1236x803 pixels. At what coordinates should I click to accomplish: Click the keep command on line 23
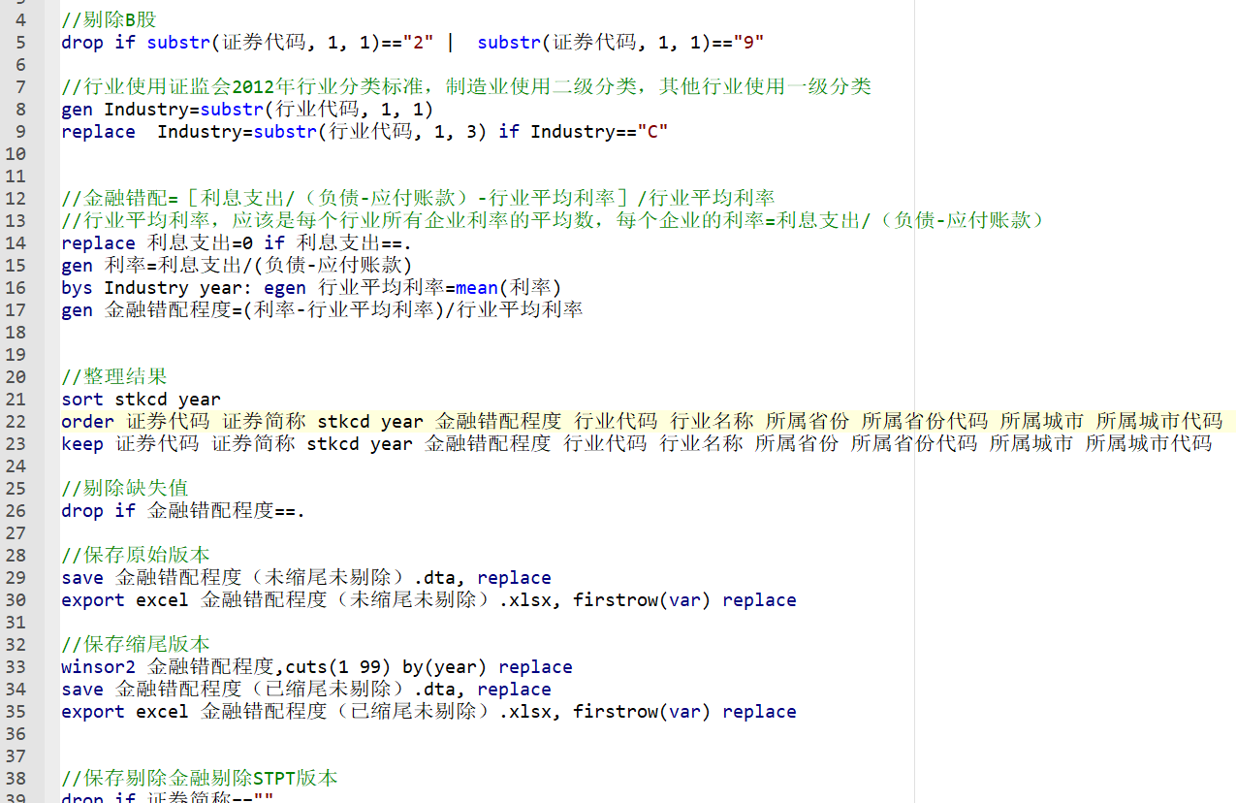coord(82,443)
